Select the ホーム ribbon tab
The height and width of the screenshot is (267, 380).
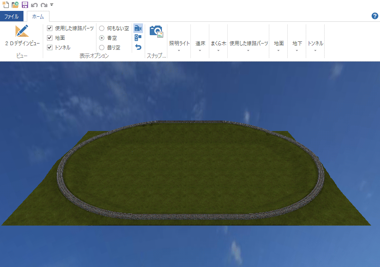click(x=38, y=17)
